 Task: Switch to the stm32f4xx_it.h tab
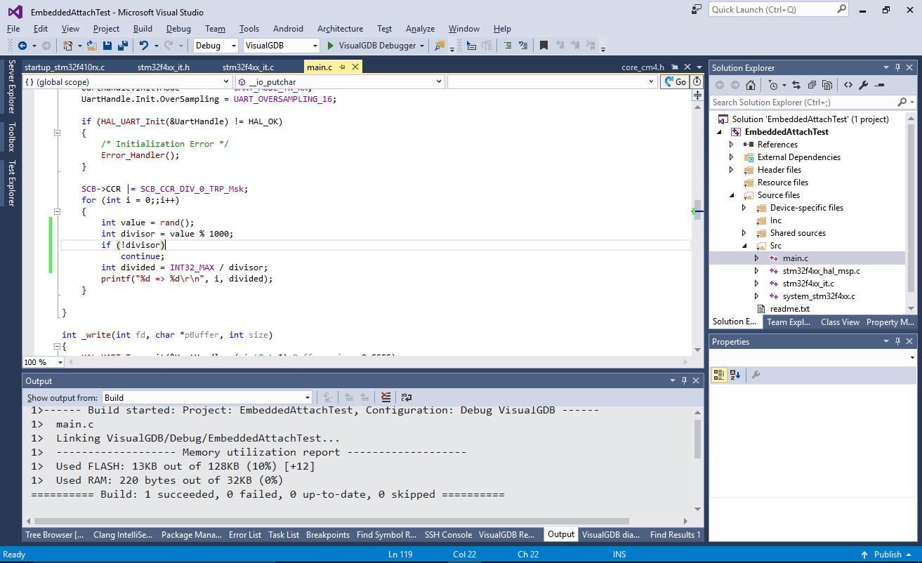pos(164,67)
